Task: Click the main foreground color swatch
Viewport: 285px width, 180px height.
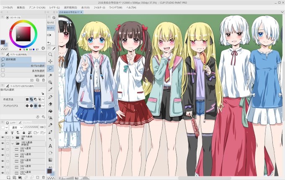Action: point(3,42)
